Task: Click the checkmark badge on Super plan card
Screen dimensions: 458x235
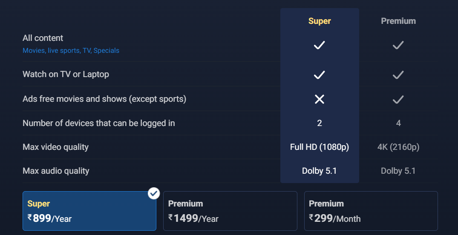Action: (x=154, y=193)
